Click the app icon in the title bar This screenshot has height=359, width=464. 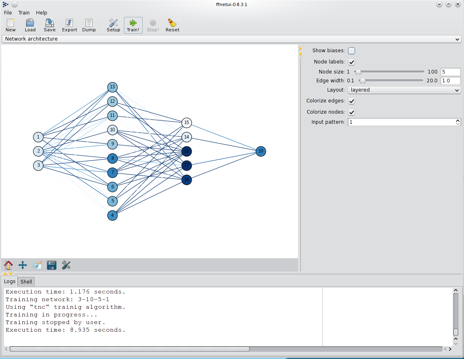click(5, 4)
